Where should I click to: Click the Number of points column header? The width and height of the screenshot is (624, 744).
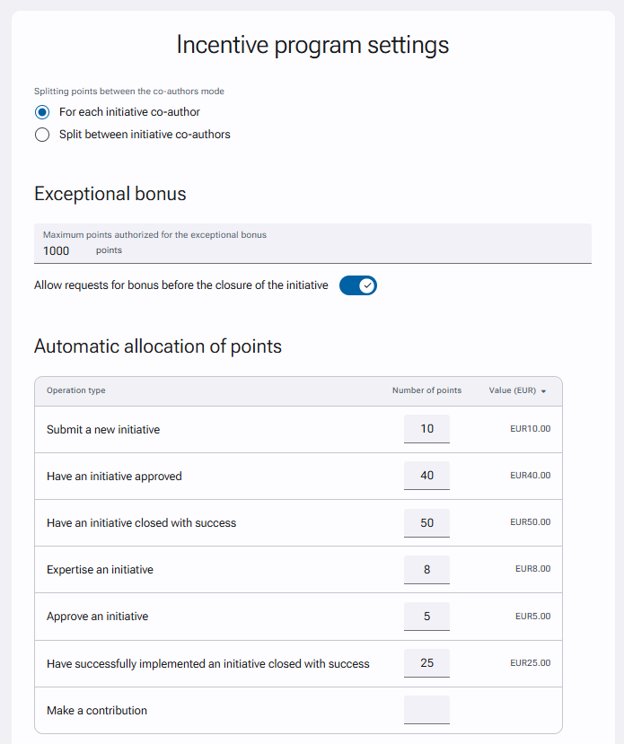point(426,390)
